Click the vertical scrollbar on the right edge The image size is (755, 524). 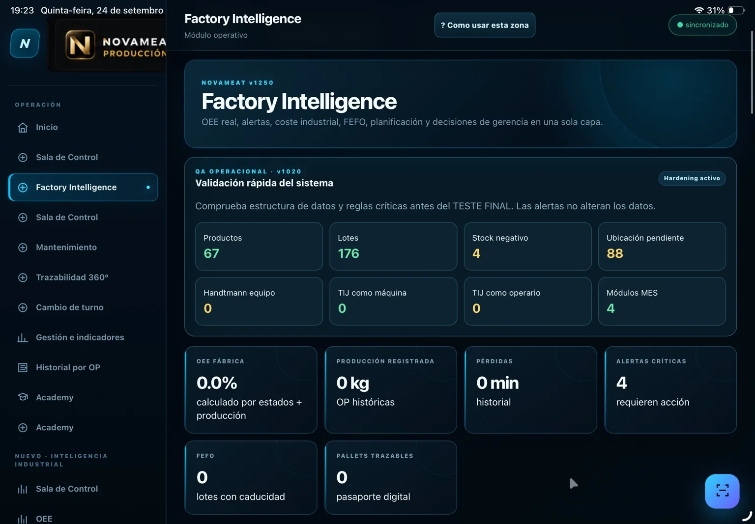752,72
